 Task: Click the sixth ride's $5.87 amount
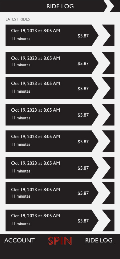click(x=83, y=168)
